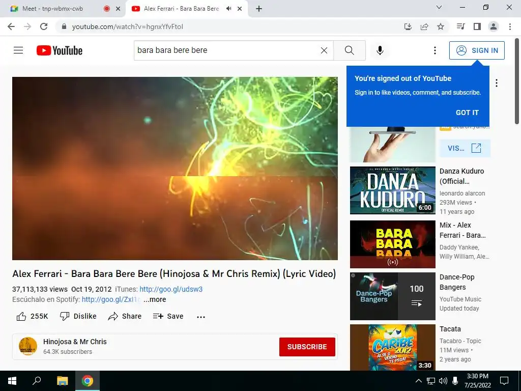The height and width of the screenshot is (391, 521).
Task: Open clock 3:30 PM calendar
Action: click(477, 381)
